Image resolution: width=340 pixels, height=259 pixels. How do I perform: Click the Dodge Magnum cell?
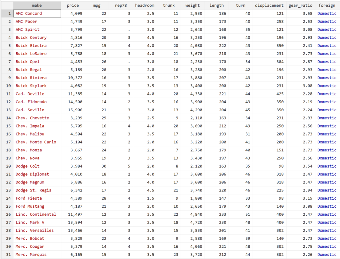point(37,182)
